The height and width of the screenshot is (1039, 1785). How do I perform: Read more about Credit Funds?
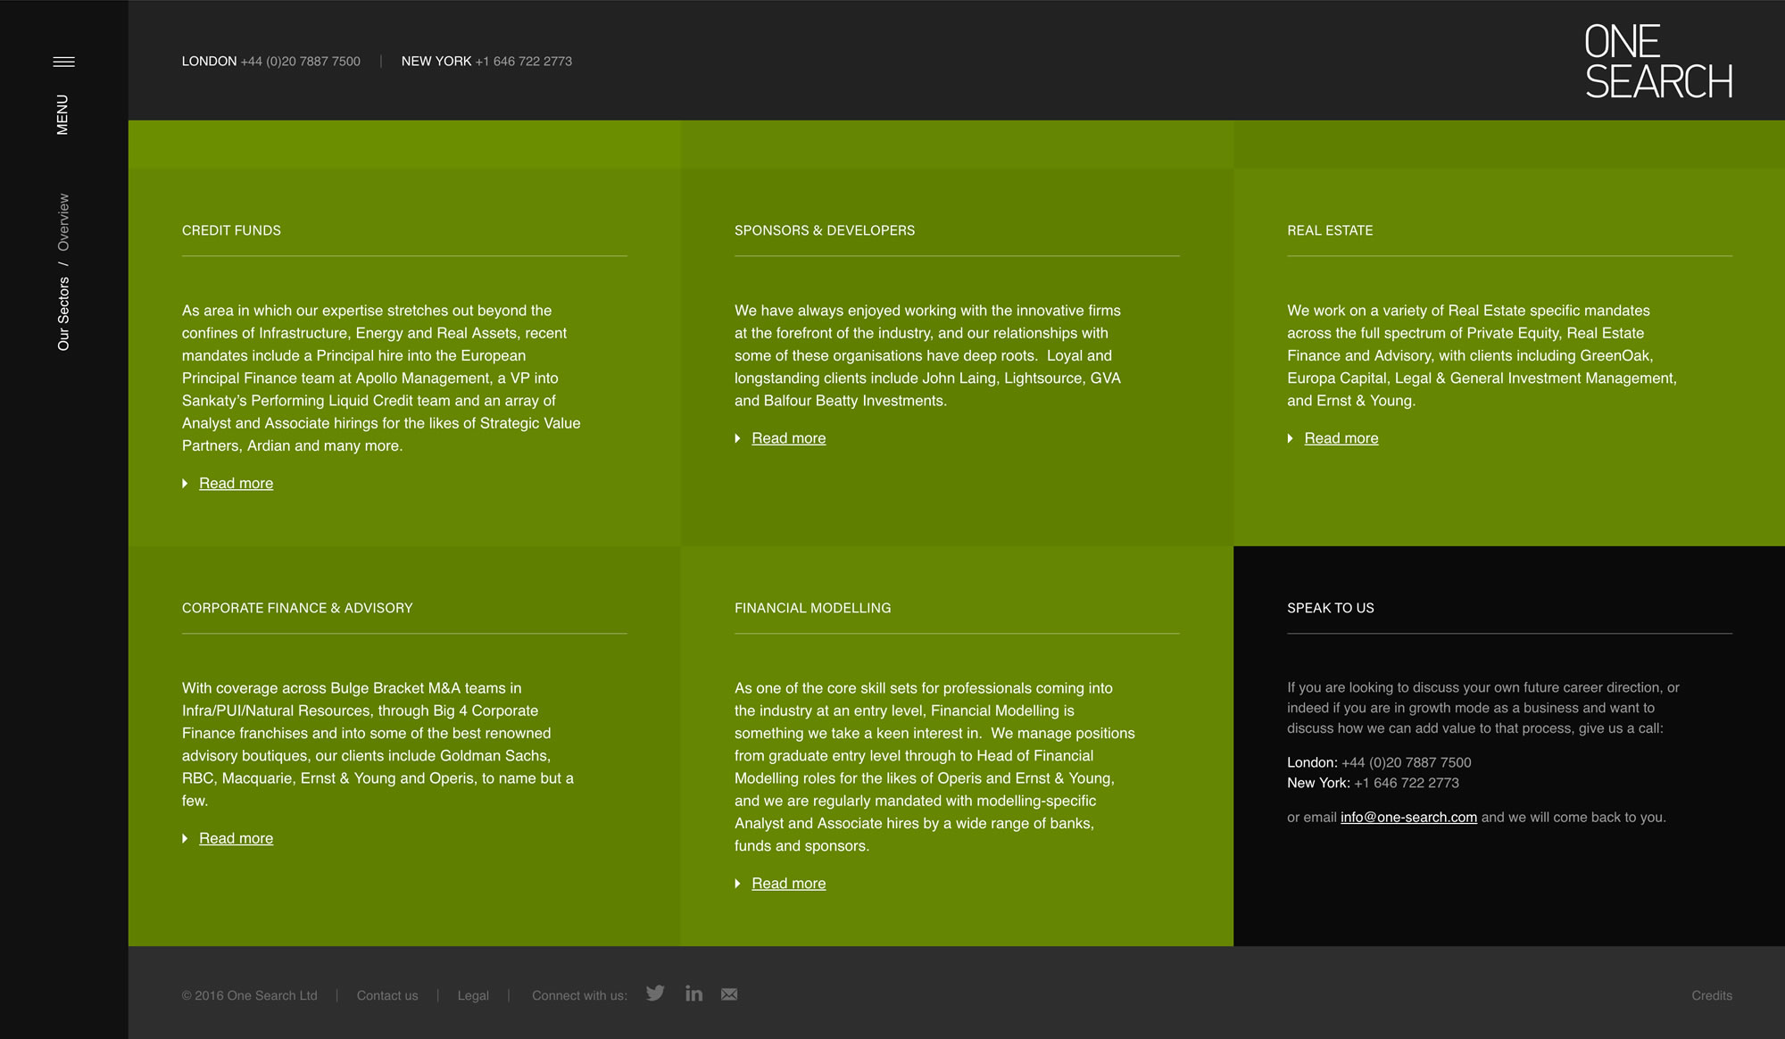click(236, 483)
